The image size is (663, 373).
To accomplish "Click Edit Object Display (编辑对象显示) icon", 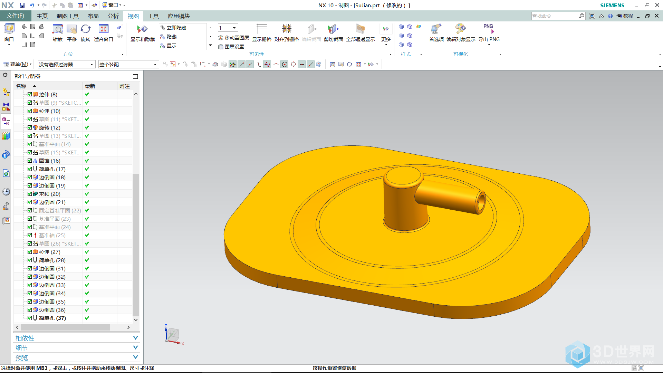I will point(461,29).
